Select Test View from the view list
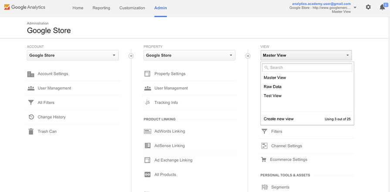 tap(273, 96)
